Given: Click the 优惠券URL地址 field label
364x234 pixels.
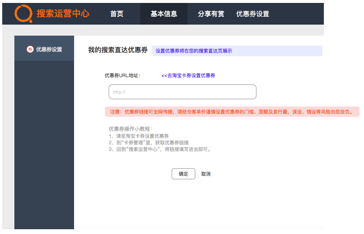Looking at the screenshot, I should (x=122, y=75).
